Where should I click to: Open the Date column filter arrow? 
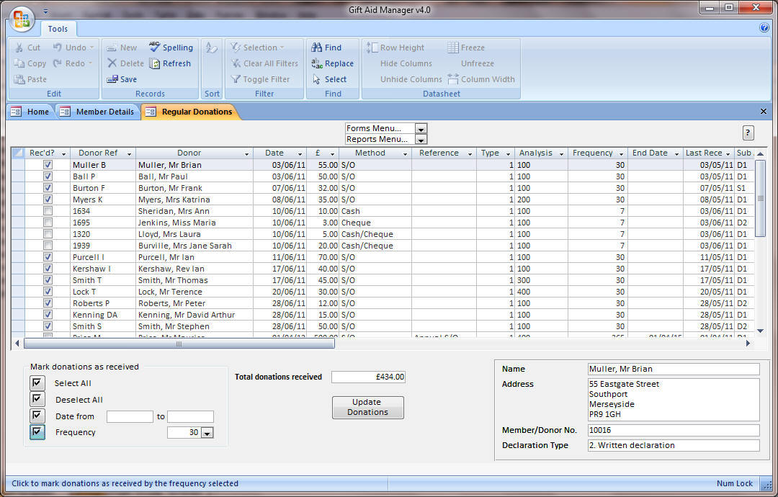point(300,153)
